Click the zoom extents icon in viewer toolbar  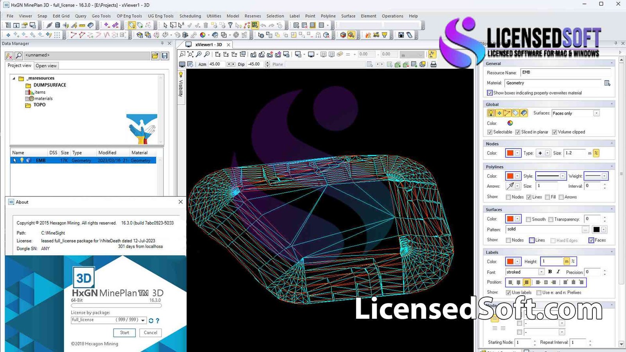point(191,54)
